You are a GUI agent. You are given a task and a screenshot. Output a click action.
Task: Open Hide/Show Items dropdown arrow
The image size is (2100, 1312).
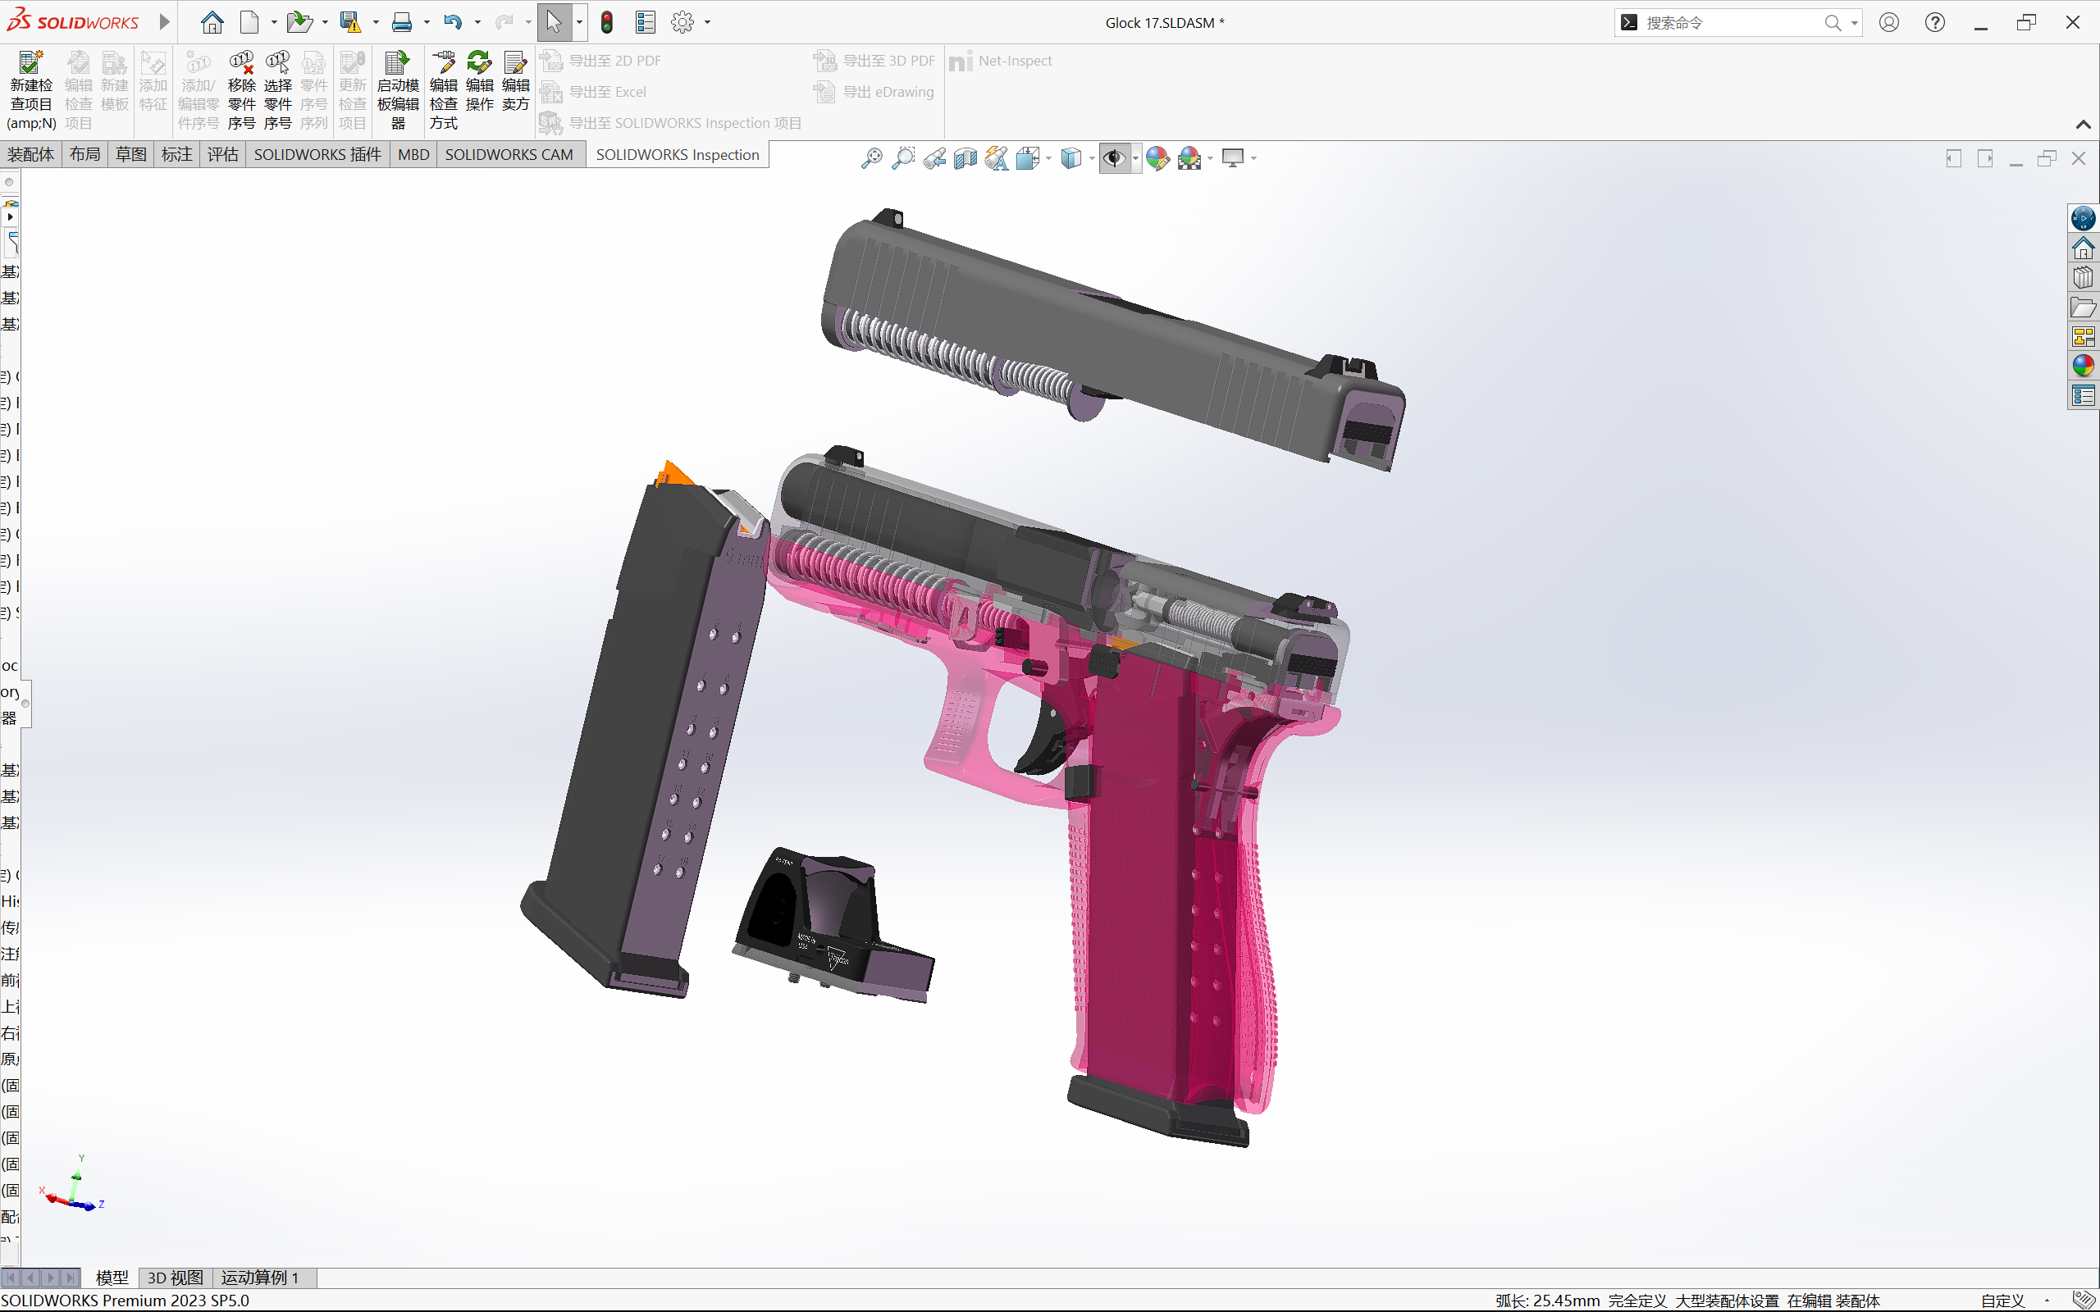[1135, 158]
